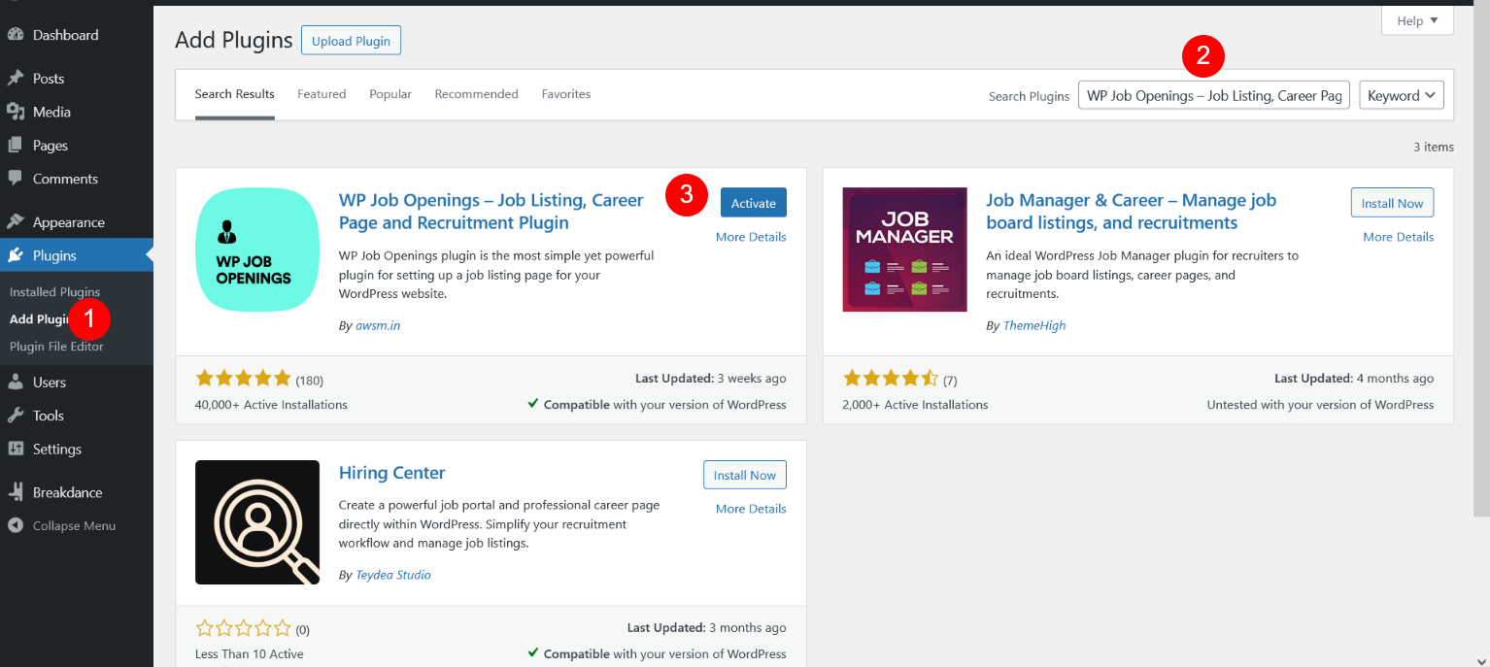The width and height of the screenshot is (1490, 667).
Task: Open the Tools menu
Action: click(77, 416)
